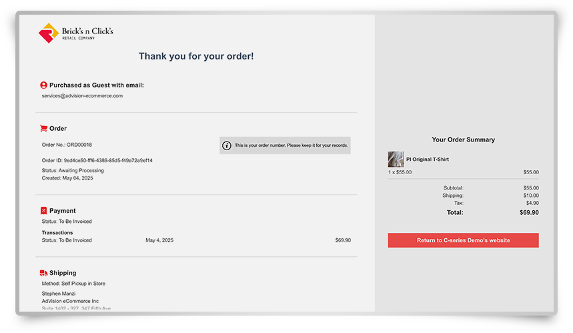Screen dimensions: 573x333
Task: Click the info circle icon in notice
Action: point(227,145)
